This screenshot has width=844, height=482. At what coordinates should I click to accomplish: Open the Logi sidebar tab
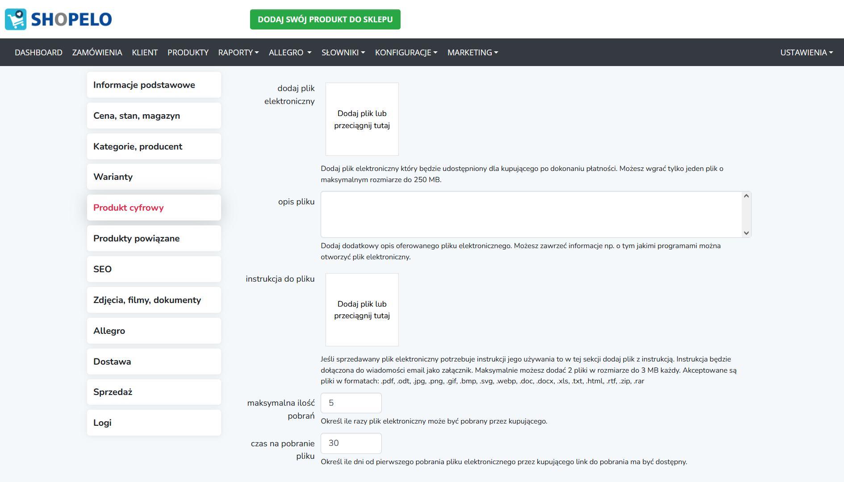click(154, 423)
